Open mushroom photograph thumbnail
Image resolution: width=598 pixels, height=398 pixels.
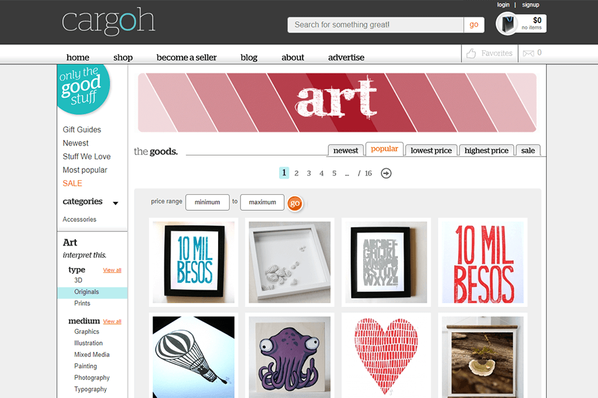click(482, 356)
